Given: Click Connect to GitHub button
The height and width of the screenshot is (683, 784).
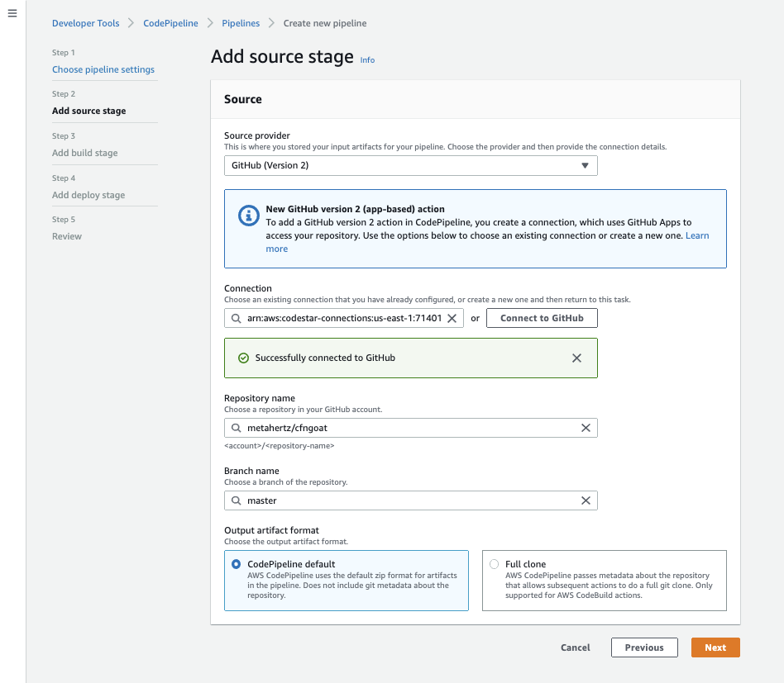Looking at the screenshot, I should click(x=542, y=318).
